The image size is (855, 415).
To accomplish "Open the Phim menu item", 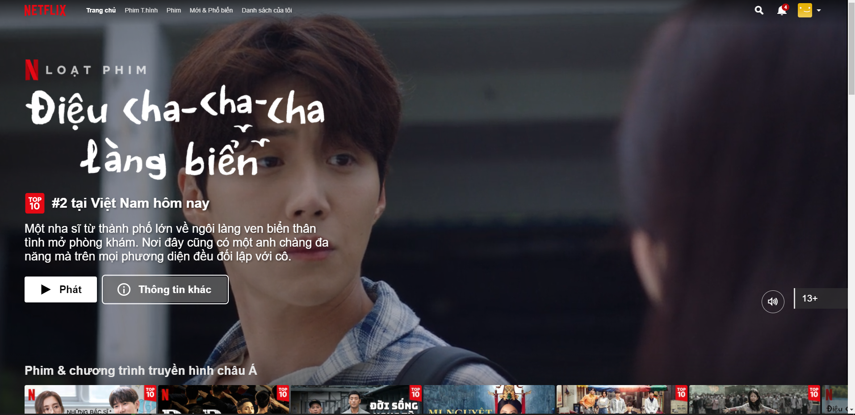I will coord(174,10).
